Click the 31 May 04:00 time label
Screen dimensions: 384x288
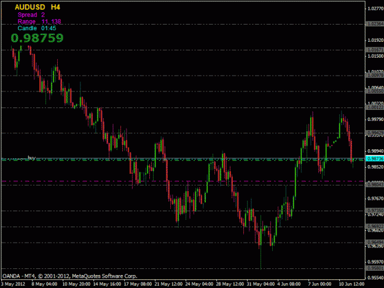coord(261,284)
